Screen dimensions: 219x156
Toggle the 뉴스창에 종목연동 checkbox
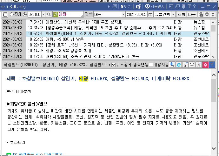pos(113,65)
